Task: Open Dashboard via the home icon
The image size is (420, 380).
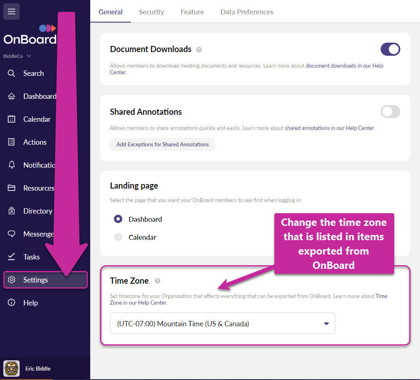Action: click(x=11, y=96)
